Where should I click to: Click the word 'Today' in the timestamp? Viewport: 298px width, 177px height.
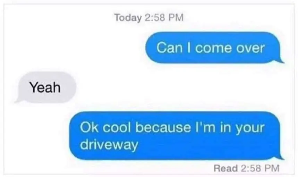128,18
